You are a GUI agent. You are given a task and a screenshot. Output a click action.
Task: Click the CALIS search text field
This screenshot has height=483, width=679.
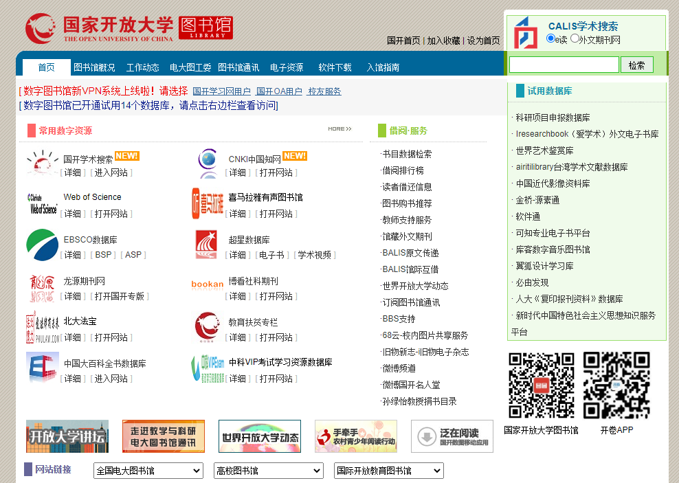(564, 65)
